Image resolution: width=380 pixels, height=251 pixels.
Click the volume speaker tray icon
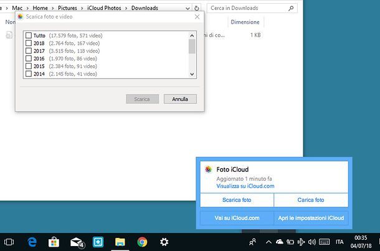(x=312, y=242)
